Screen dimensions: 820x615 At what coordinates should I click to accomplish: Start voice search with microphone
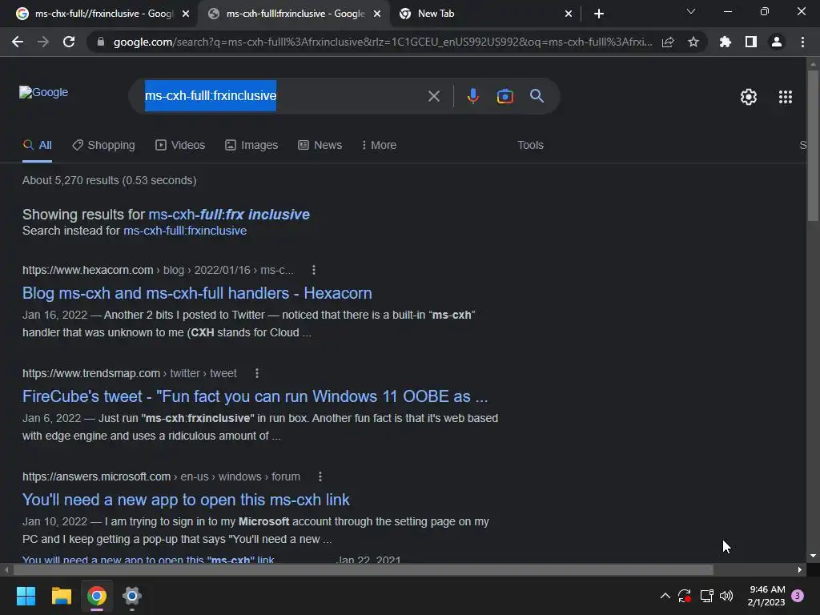click(x=472, y=96)
